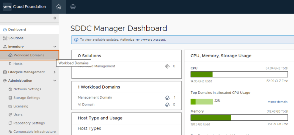Click the home icon in top bar

tap(59, 7)
